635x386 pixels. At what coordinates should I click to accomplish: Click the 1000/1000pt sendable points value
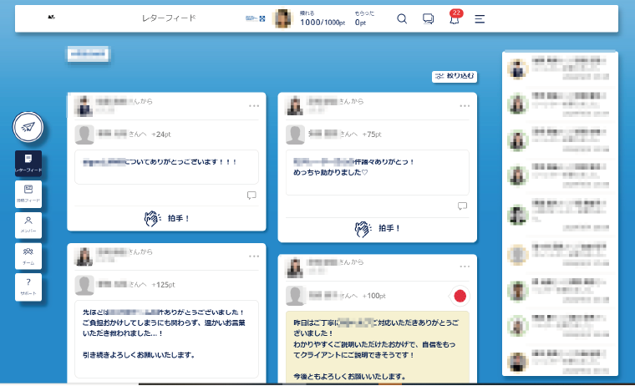point(323,23)
